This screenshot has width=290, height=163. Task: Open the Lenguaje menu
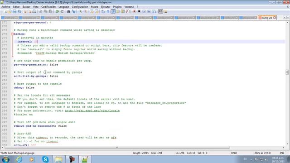63,7
